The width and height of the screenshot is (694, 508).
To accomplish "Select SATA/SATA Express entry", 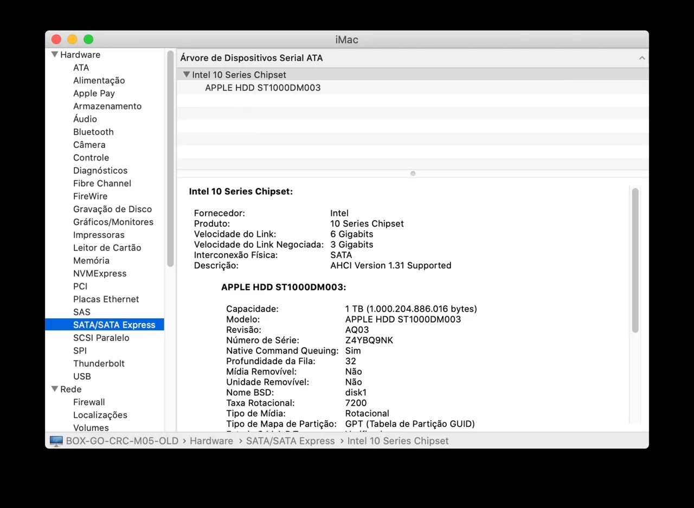I will tap(105, 325).
